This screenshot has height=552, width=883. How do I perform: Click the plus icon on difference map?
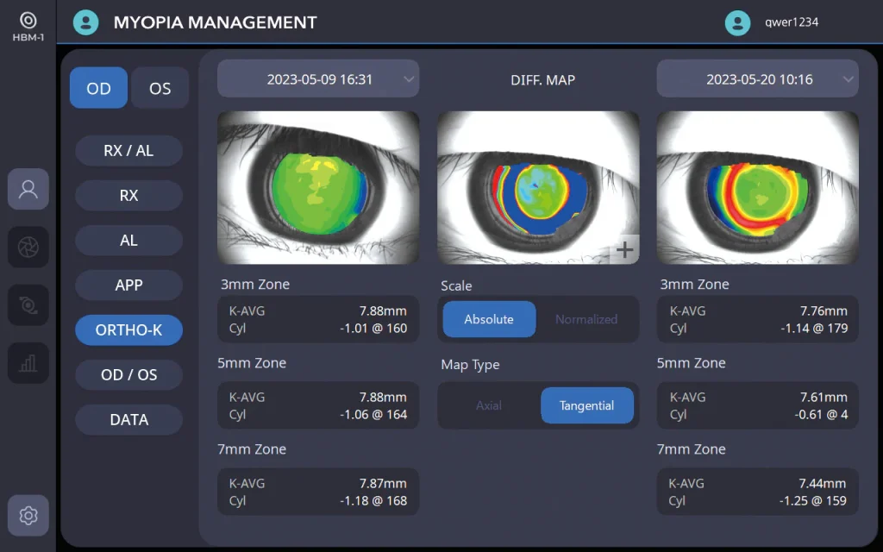(x=624, y=250)
